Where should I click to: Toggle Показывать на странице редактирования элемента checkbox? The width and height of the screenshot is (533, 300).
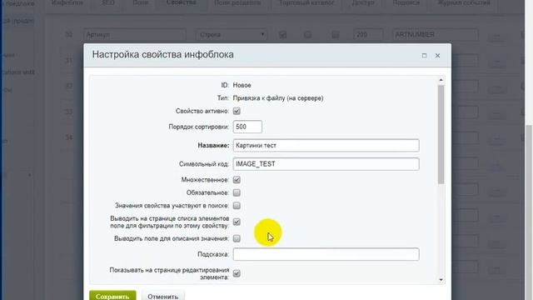[x=237, y=273]
